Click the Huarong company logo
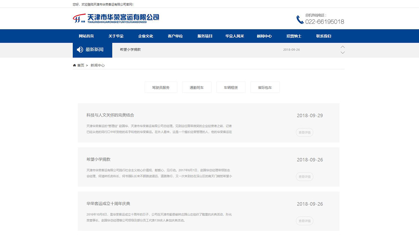Screen dimensions: 419x235 tap(116, 18)
